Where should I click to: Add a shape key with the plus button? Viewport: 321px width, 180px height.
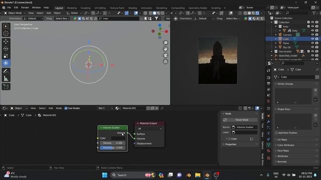point(315,115)
